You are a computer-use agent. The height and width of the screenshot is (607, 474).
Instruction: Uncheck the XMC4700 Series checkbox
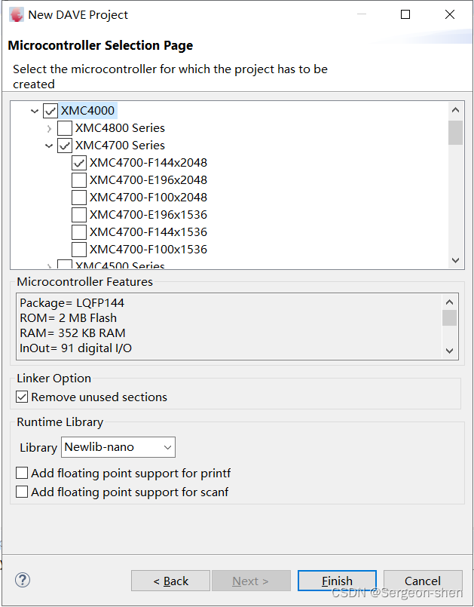point(64,145)
